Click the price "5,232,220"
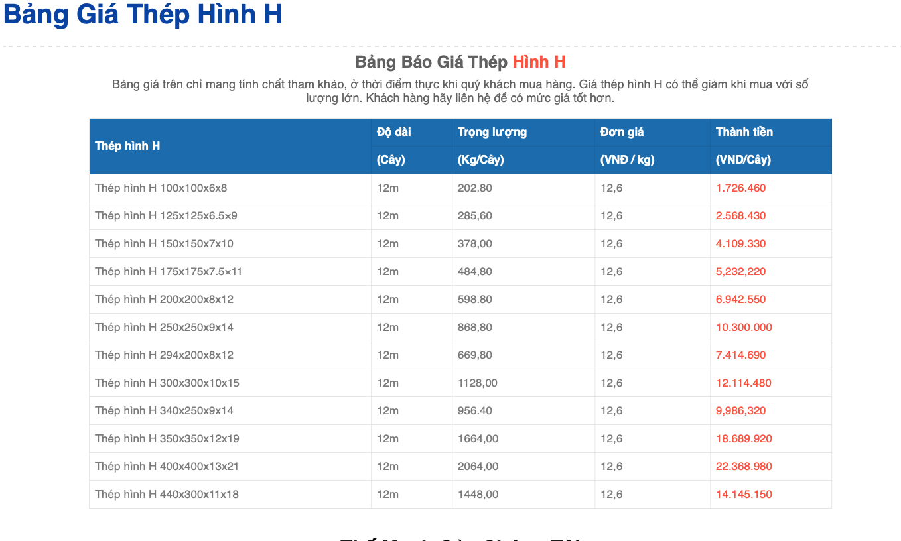Viewport: 901px width, 541px height. [740, 272]
